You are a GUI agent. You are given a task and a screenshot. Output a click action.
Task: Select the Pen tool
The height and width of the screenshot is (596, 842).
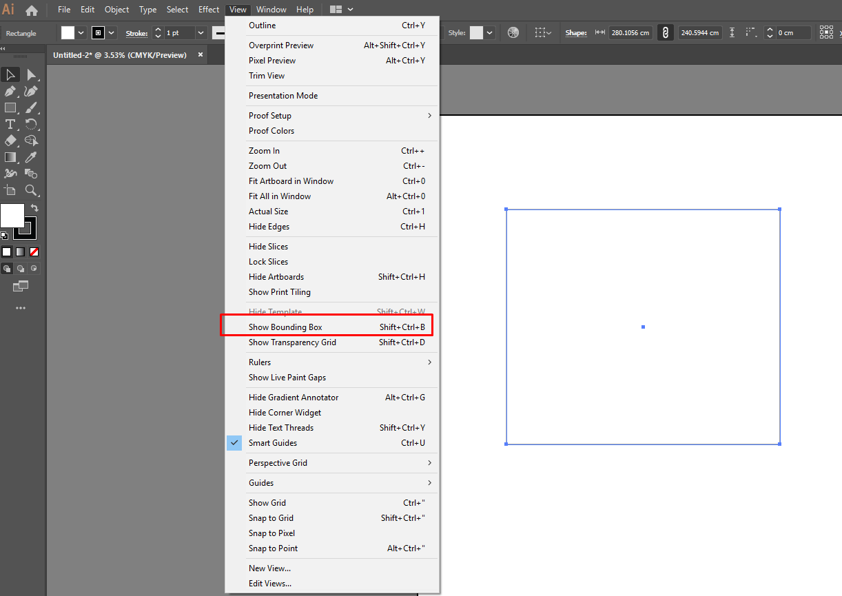10,90
